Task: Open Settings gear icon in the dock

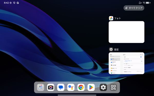Action: 103,87
